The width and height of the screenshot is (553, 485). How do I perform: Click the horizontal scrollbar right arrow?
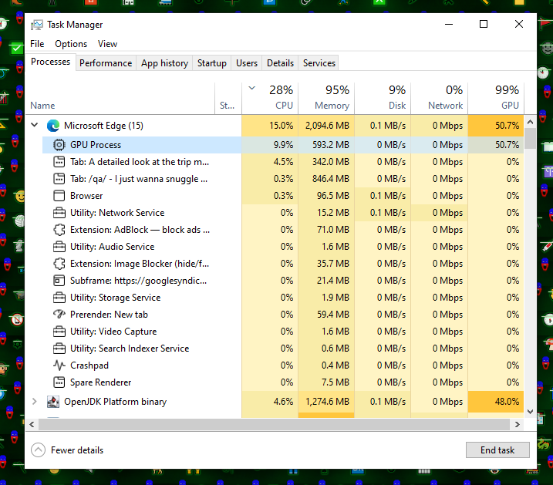point(517,424)
